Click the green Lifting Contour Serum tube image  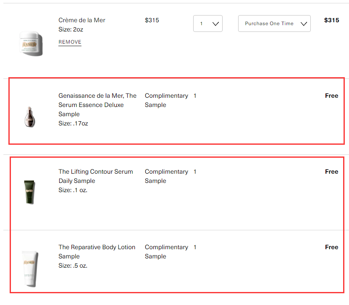click(29, 191)
